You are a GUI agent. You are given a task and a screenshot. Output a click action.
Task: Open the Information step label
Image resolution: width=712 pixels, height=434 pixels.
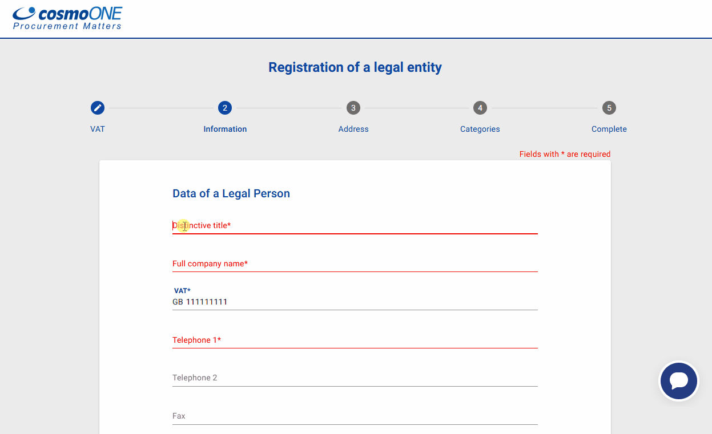(x=225, y=129)
